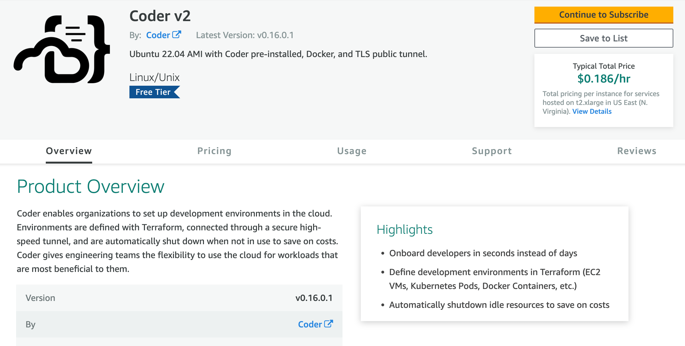Click the Latest Version text
Screen dimensions: 685x346
point(245,35)
